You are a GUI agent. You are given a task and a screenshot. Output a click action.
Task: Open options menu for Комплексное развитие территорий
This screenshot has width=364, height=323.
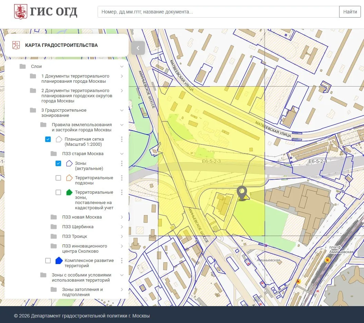click(x=122, y=261)
